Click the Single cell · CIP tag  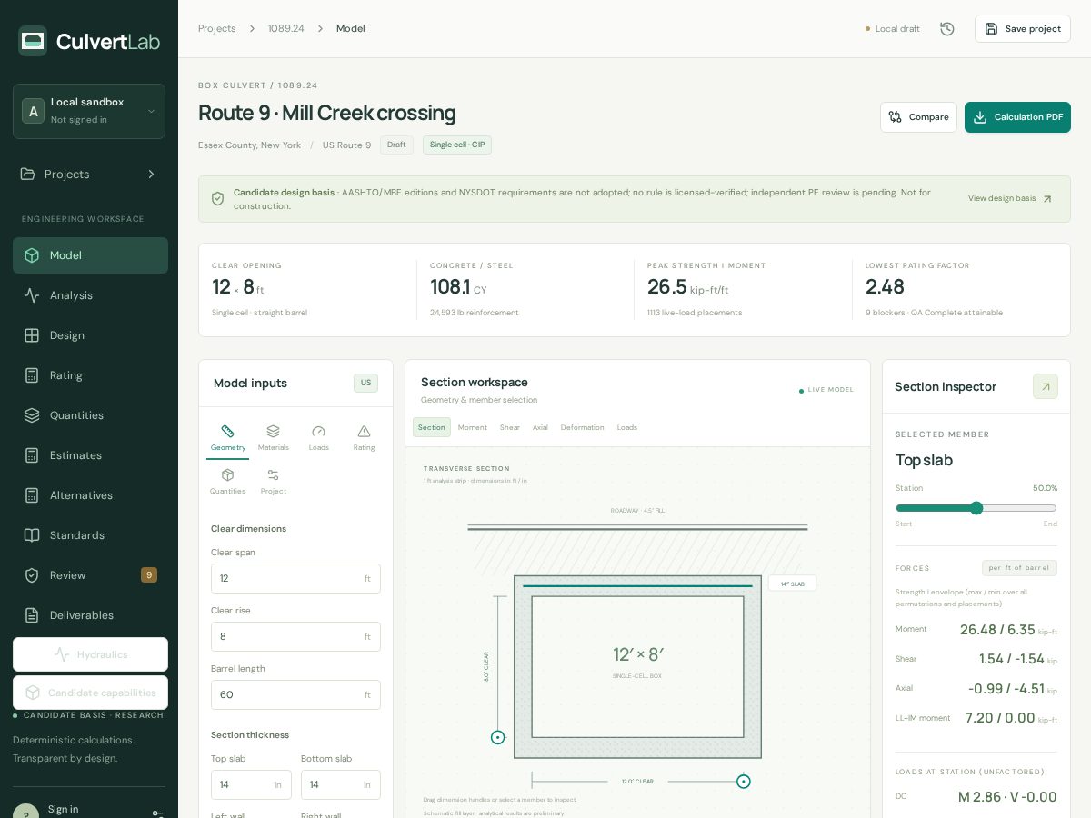tap(457, 145)
